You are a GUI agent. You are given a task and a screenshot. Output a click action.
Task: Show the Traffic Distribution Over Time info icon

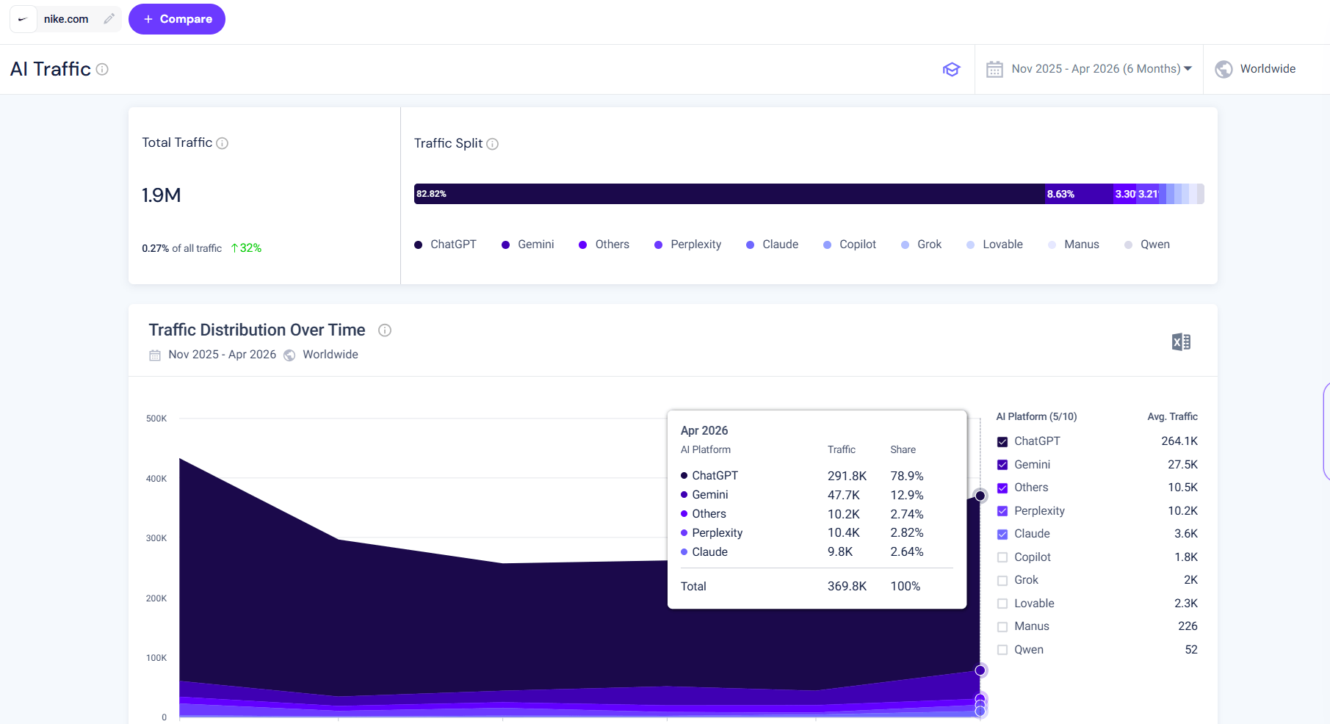coord(385,330)
